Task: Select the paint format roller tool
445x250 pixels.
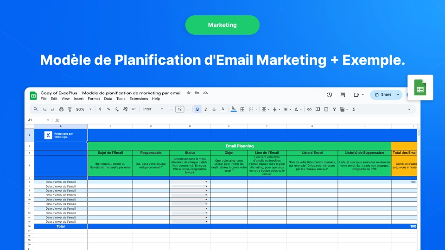Action: pyautogui.click(x=70, y=109)
